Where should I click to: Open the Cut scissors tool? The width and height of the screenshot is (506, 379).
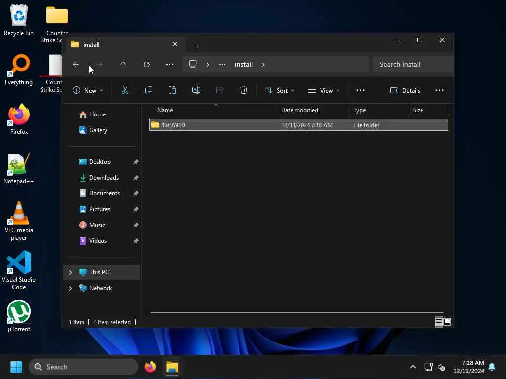pos(125,90)
